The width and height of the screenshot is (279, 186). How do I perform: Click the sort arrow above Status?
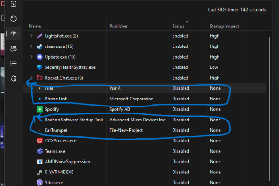[x=187, y=21]
